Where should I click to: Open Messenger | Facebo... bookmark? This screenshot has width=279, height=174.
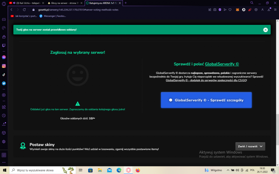pos(53,16)
